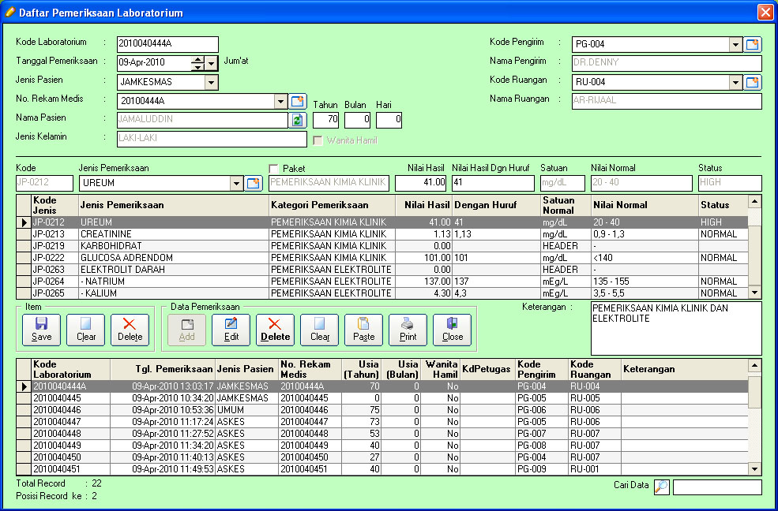Screen dimensions: 778x511
Task: Expand the Jenis Pasien dropdown
Action: point(211,82)
